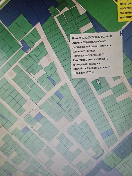This screenshot has height=176, width=132.
Task: Click the cadastral number 6322055900:00:003:0462
Action: [x=97, y=37]
